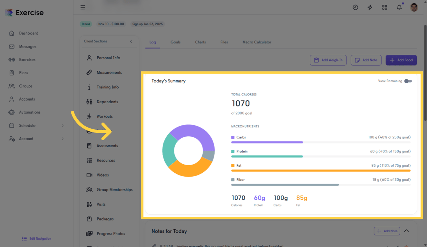Open Progress Photos section icon
427x247 pixels.
tap(89, 234)
